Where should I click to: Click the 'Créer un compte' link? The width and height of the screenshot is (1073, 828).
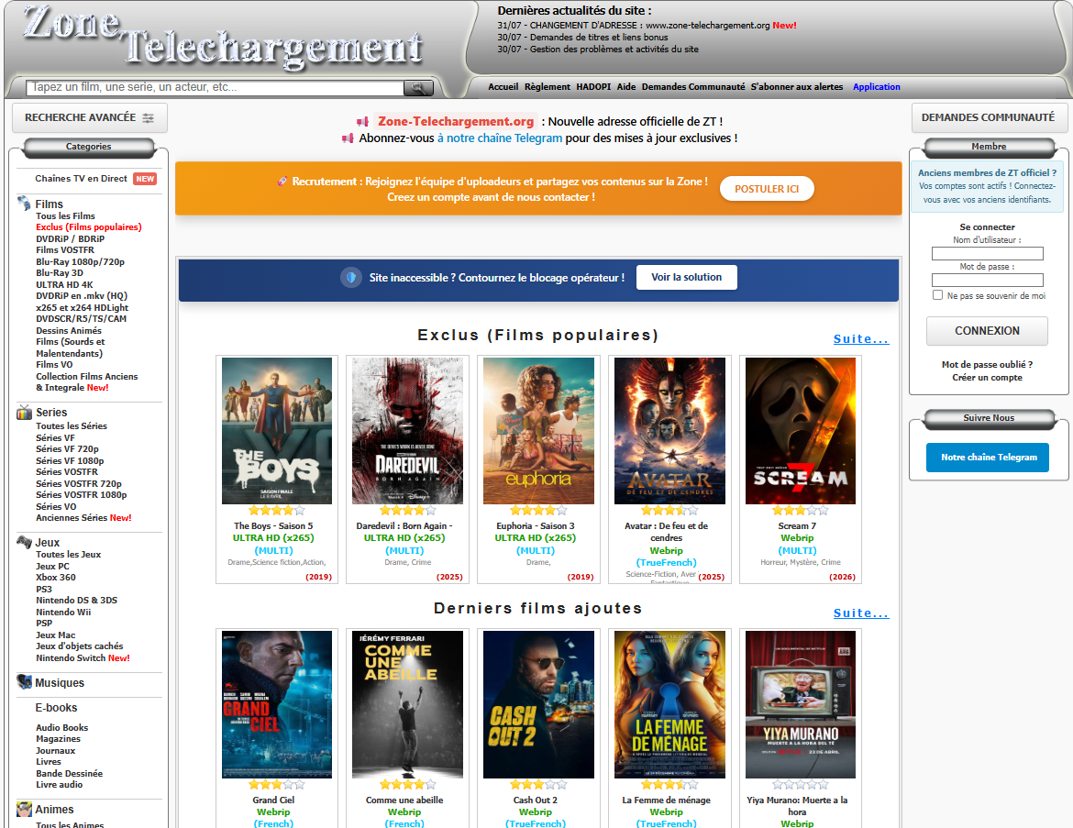click(x=987, y=378)
